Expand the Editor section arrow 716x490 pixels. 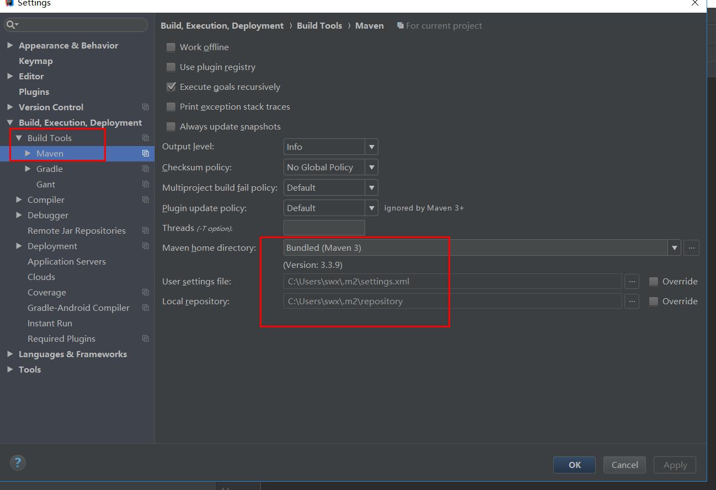point(10,76)
